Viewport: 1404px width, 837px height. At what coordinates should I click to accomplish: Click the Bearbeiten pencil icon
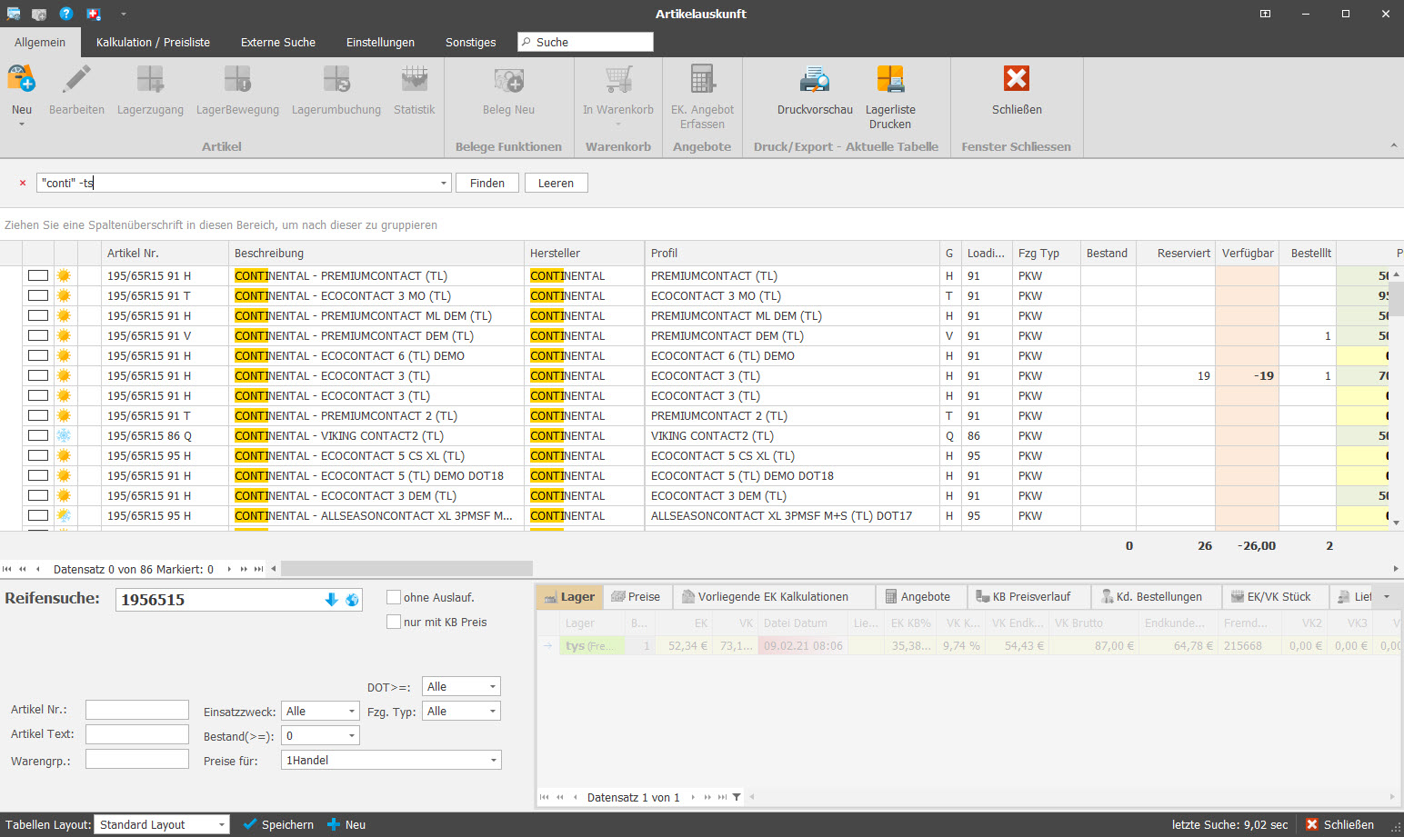[76, 79]
